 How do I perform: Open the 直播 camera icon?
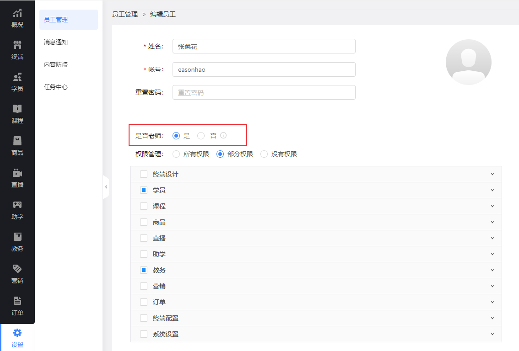[17, 173]
